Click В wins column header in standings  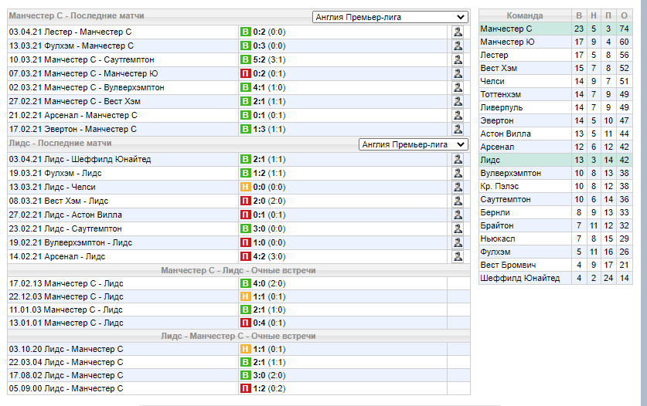coord(579,15)
